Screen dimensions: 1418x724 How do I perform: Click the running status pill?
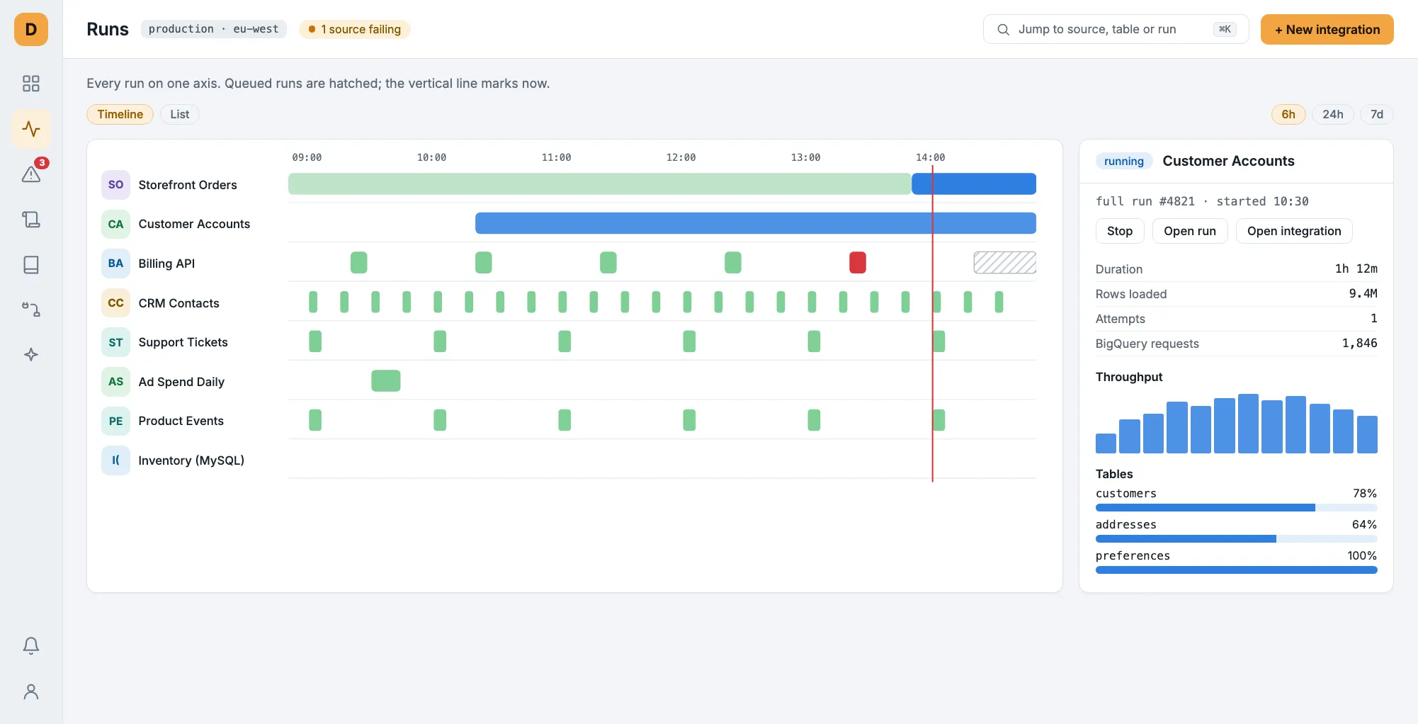click(x=1123, y=161)
